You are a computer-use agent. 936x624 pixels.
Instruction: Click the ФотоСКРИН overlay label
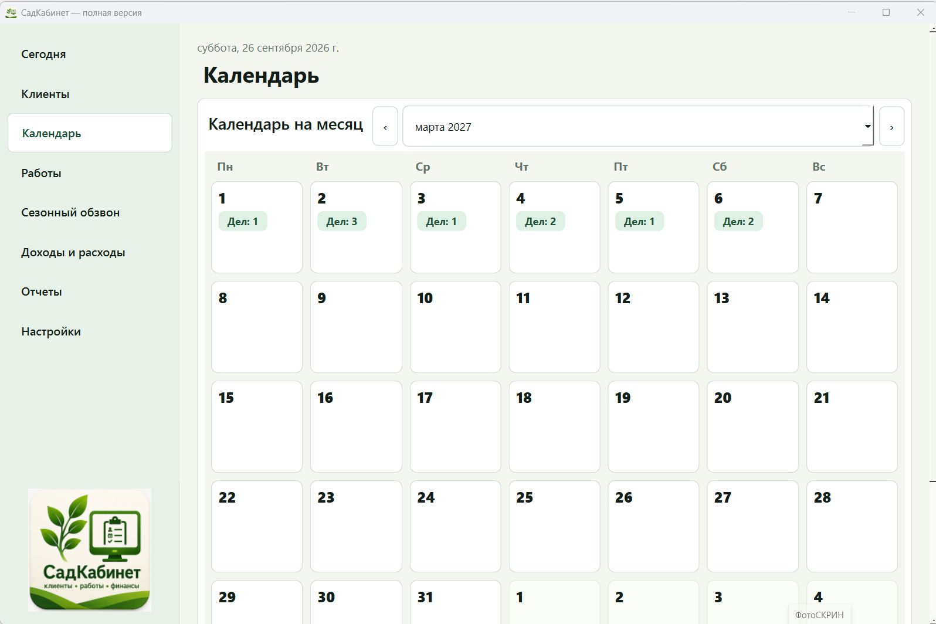[819, 615]
